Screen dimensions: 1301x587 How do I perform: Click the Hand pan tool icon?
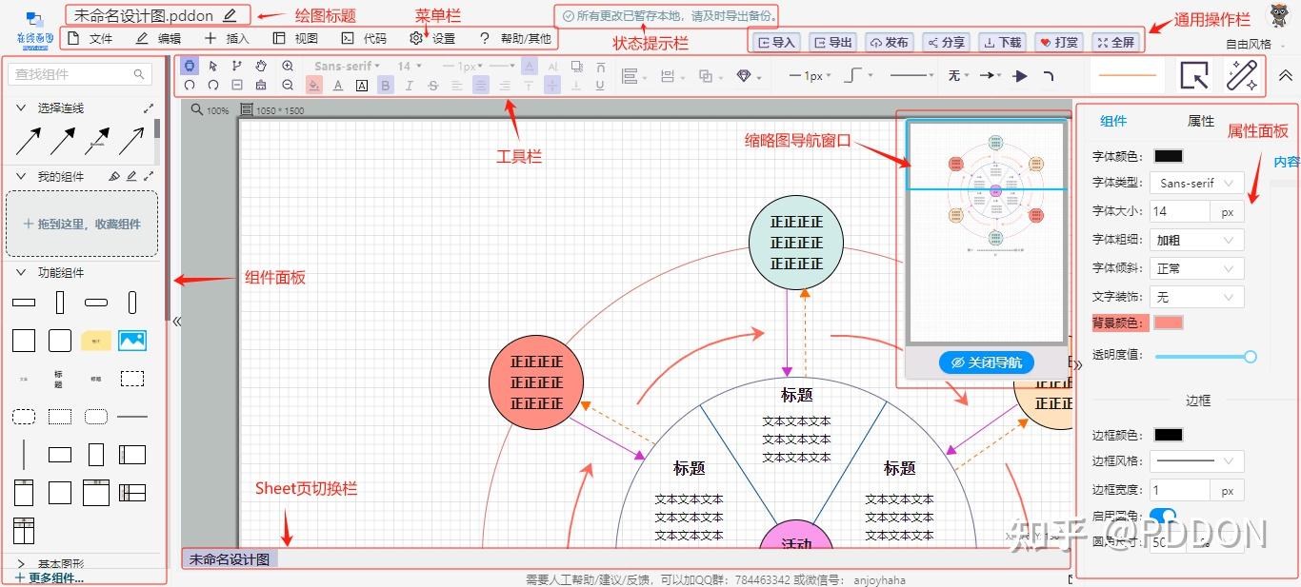261,66
